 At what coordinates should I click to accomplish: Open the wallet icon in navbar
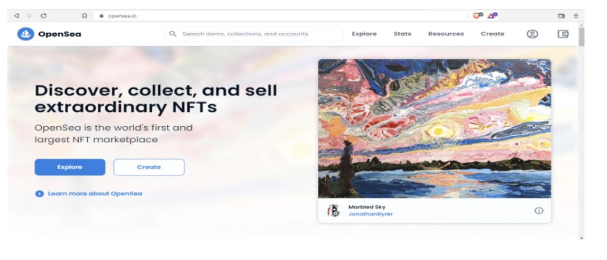pos(563,34)
